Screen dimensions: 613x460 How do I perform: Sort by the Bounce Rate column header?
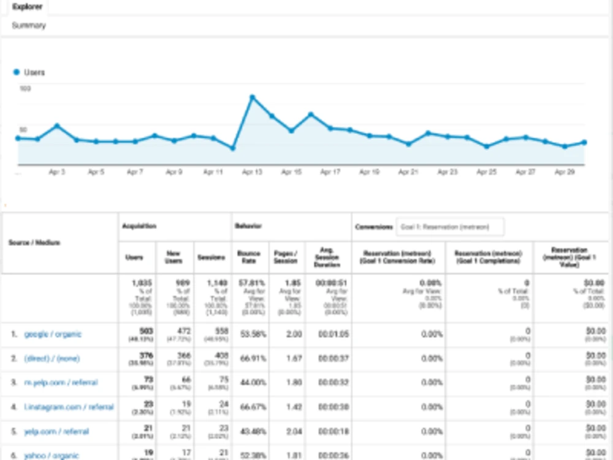(x=249, y=258)
